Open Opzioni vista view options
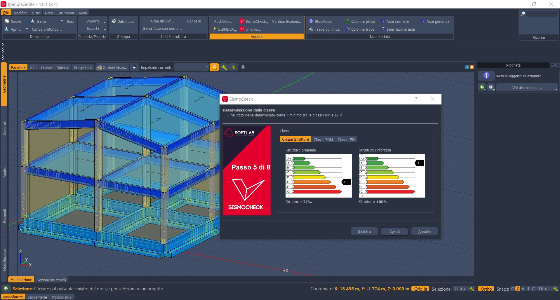Image resolution: width=560 pixels, height=300 pixels. [112, 67]
